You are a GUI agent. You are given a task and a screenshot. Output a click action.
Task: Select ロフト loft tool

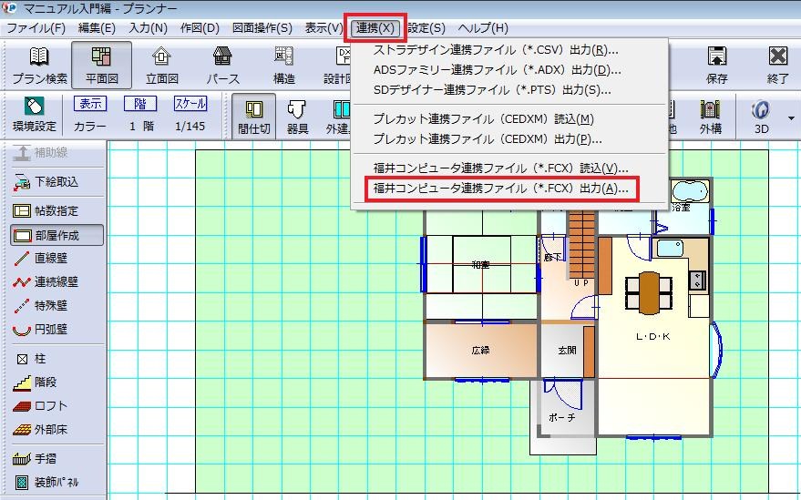tap(41, 406)
